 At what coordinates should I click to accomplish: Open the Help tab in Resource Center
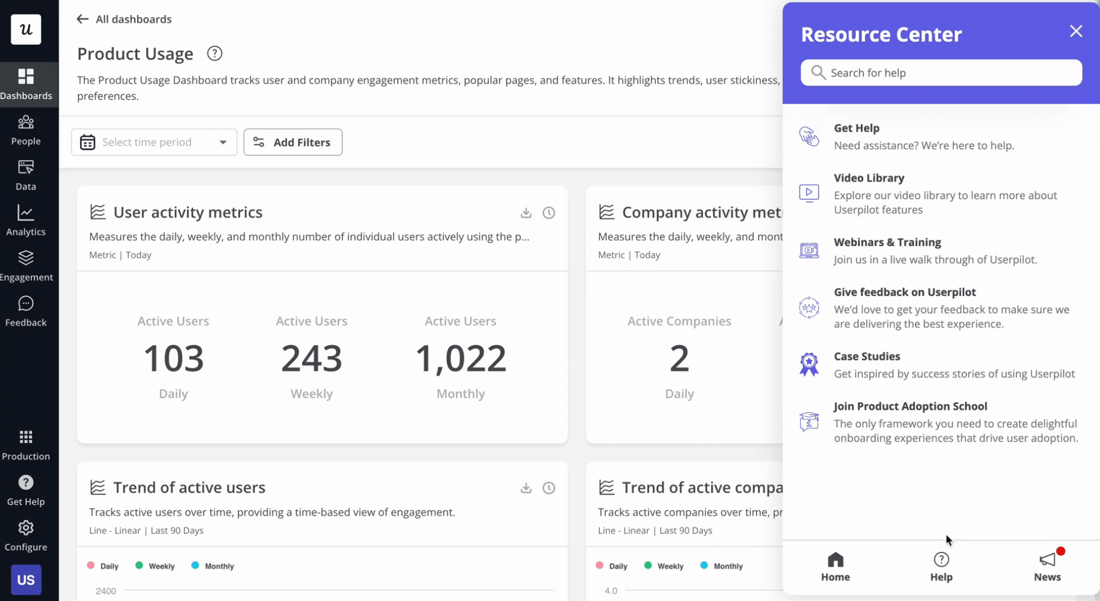pyautogui.click(x=940, y=566)
